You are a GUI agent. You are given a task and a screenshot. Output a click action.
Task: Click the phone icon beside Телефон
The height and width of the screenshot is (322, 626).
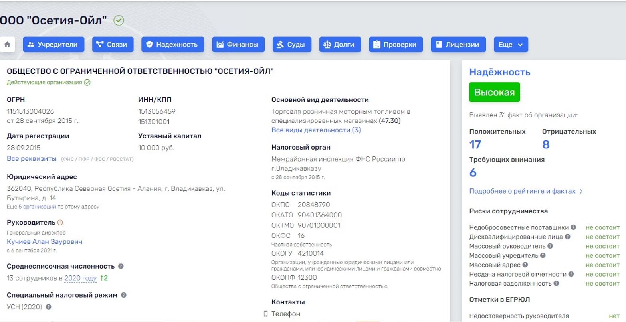[x=266, y=314]
